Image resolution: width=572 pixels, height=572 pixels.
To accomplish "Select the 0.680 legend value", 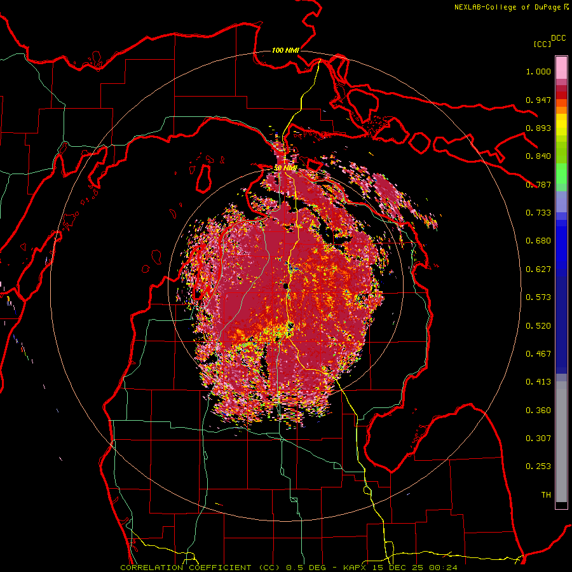I will coord(538,241).
